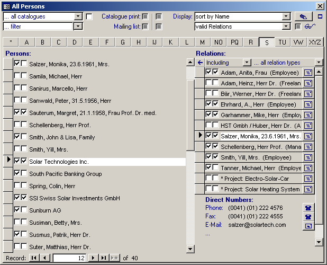Open the 'sort by Name' display dropdown

click(286, 16)
